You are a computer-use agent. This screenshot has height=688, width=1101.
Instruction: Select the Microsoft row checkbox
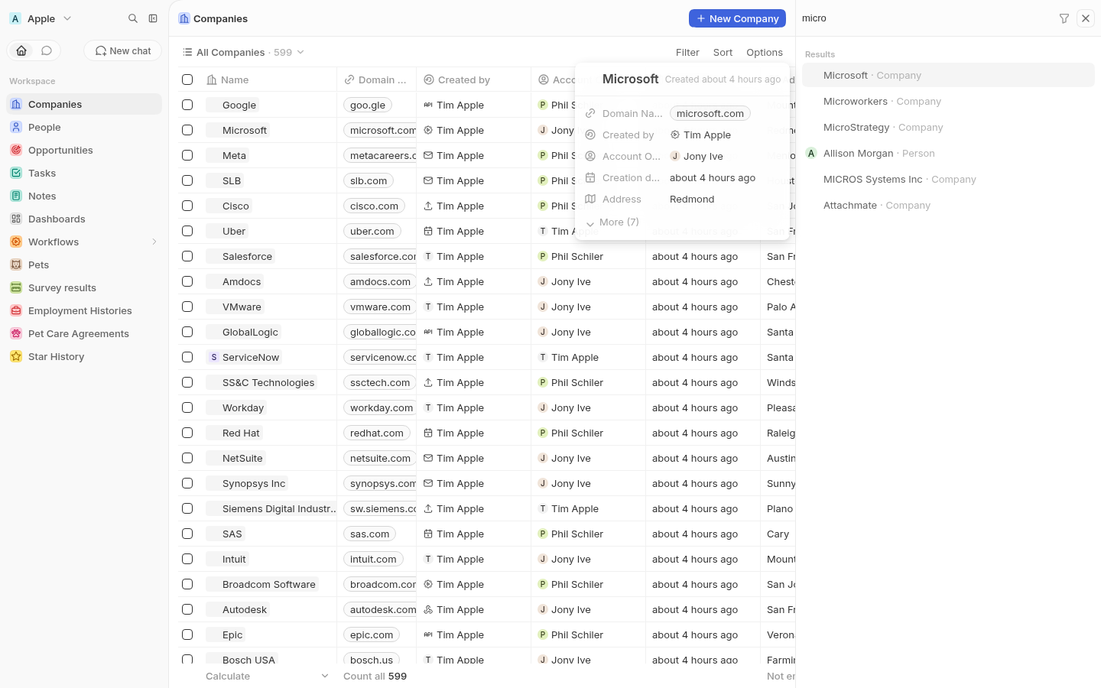pos(187,130)
